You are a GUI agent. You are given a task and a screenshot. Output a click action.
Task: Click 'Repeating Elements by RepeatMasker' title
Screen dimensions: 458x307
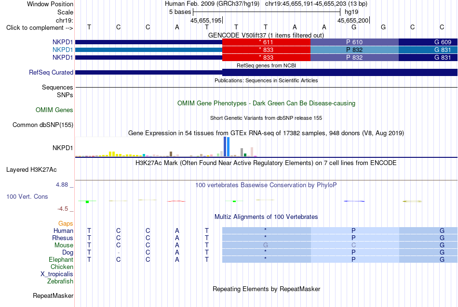tap(266, 289)
